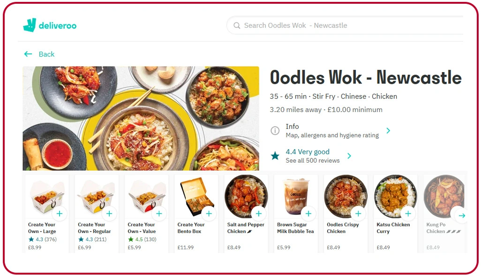Open reviews via chevron beside 4.4 rating
Viewport: 481px width, 276px height.
click(349, 156)
